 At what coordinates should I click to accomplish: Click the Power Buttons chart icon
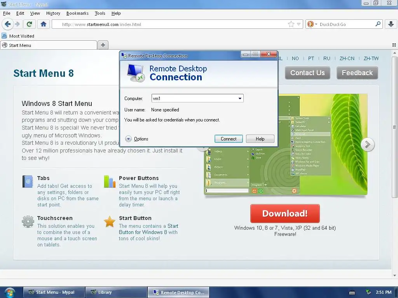(x=110, y=182)
